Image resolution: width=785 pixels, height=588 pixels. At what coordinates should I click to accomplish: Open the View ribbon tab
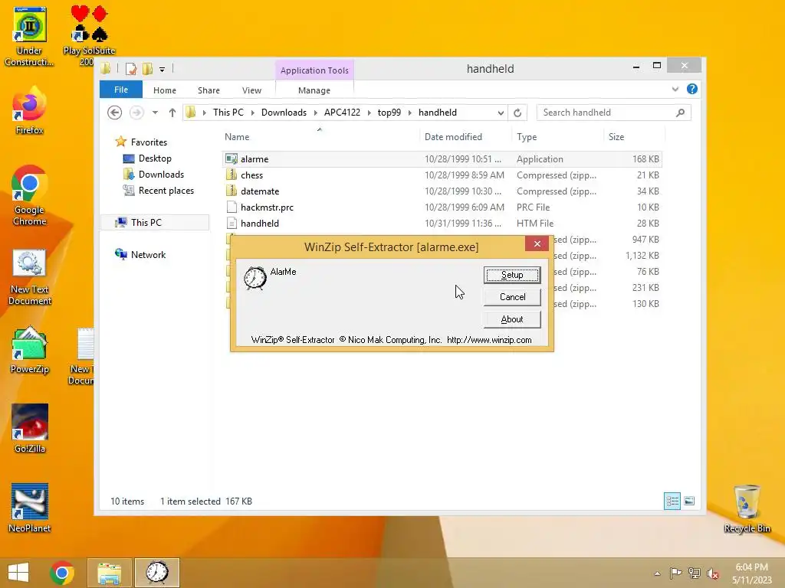coord(251,90)
